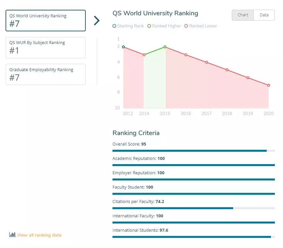Click the 2020 data point on chart
This screenshot has height=248, width=283.
point(269,85)
